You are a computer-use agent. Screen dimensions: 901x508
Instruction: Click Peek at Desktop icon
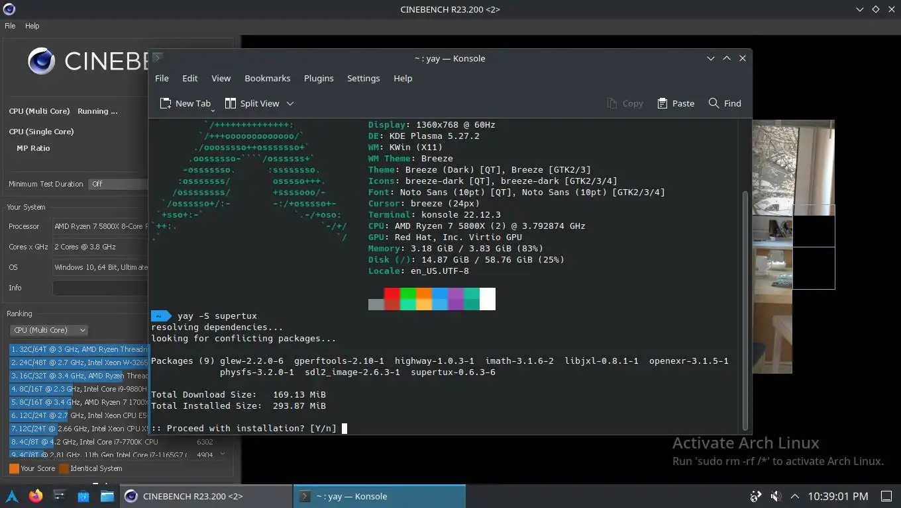pos(886,496)
